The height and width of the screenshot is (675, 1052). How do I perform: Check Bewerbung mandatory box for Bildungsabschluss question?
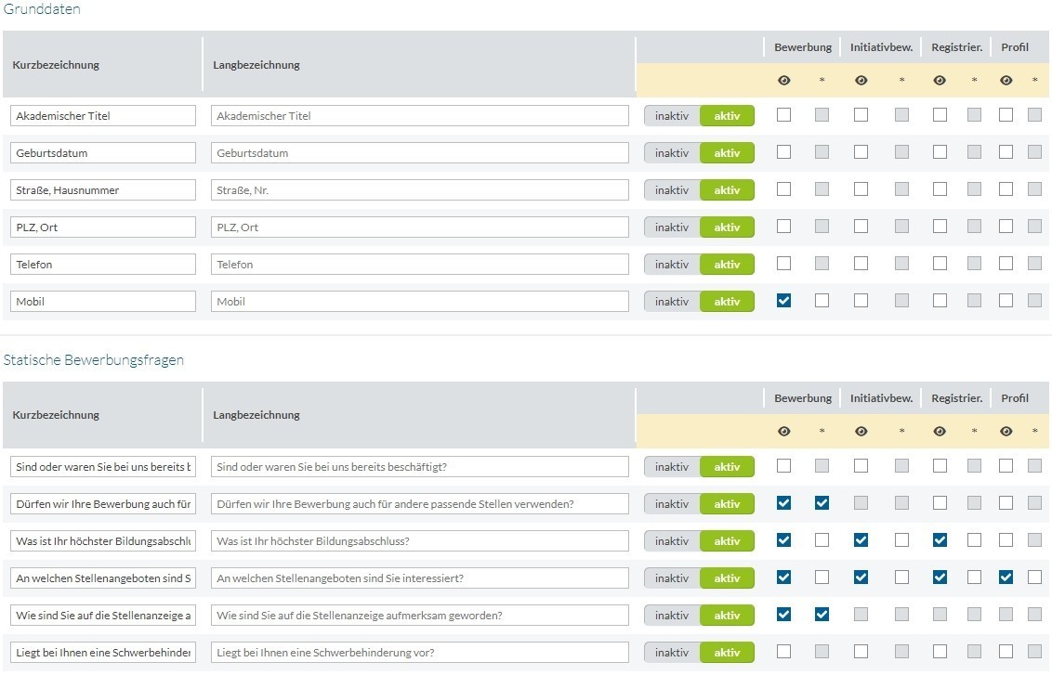pyautogui.click(x=822, y=540)
